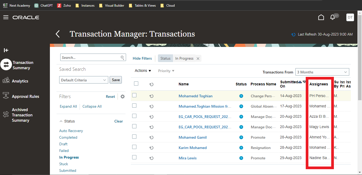The height and width of the screenshot is (175, 362).
Task: Open the Filters settings gear
Action: pos(122,97)
